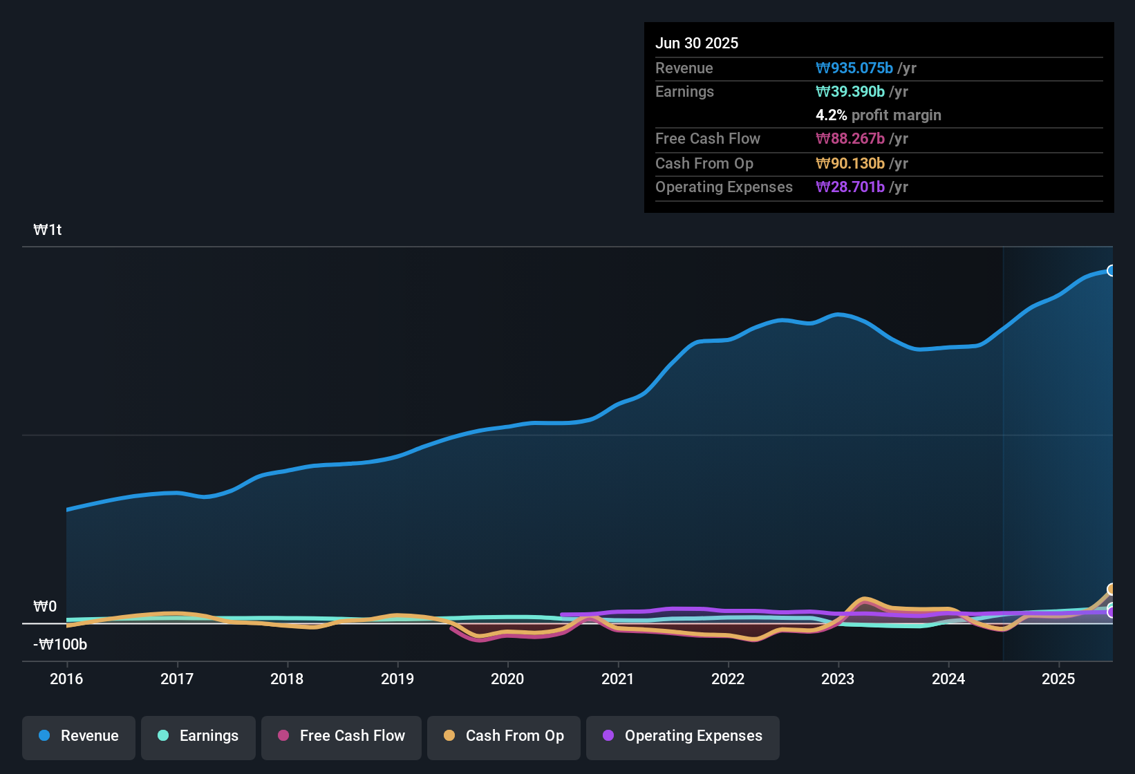
Task: Toggle the Free Cash Flow series visibility
Action: coord(341,736)
